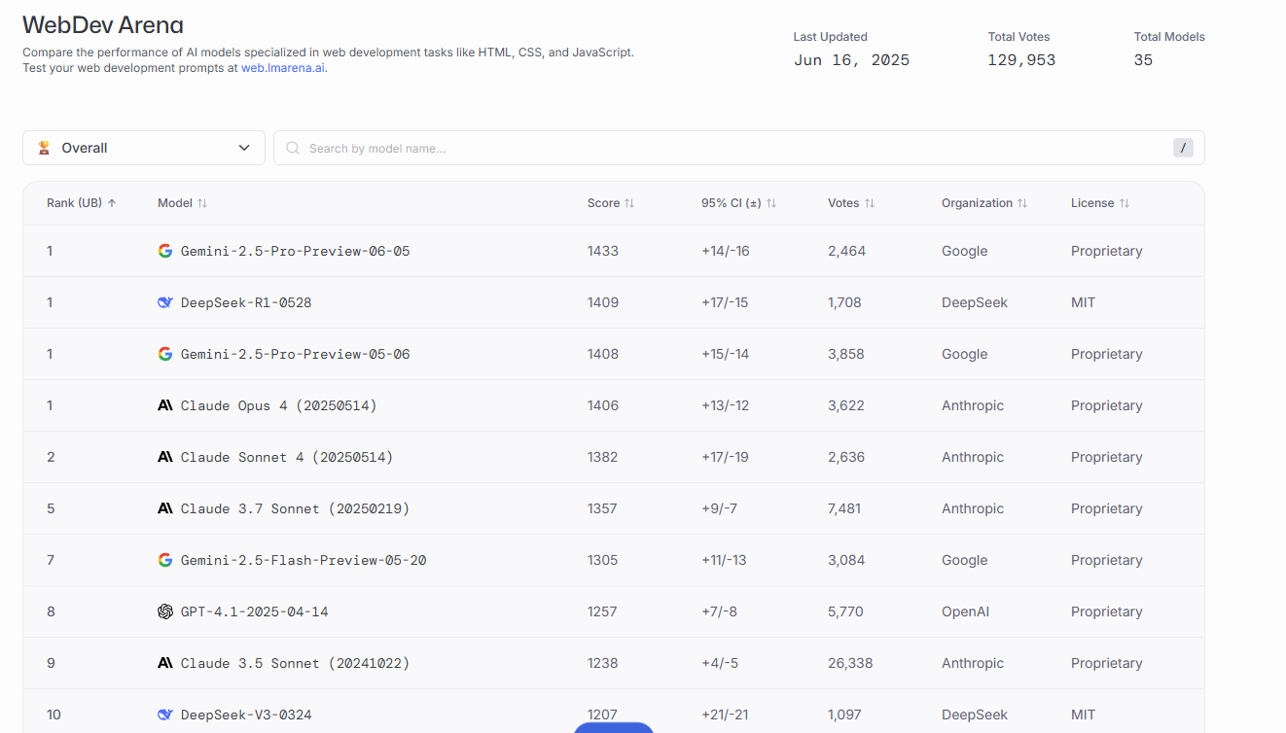Screen dimensions: 1286x733
Task: Click the sort arrows next to License
Action: coord(1125,203)
